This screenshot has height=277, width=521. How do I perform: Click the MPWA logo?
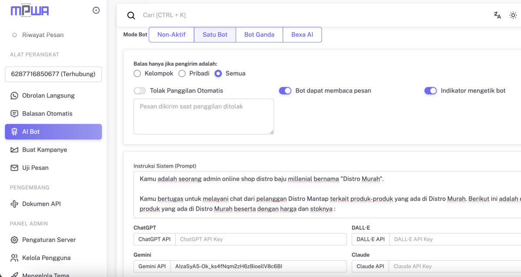coord(30,10)
